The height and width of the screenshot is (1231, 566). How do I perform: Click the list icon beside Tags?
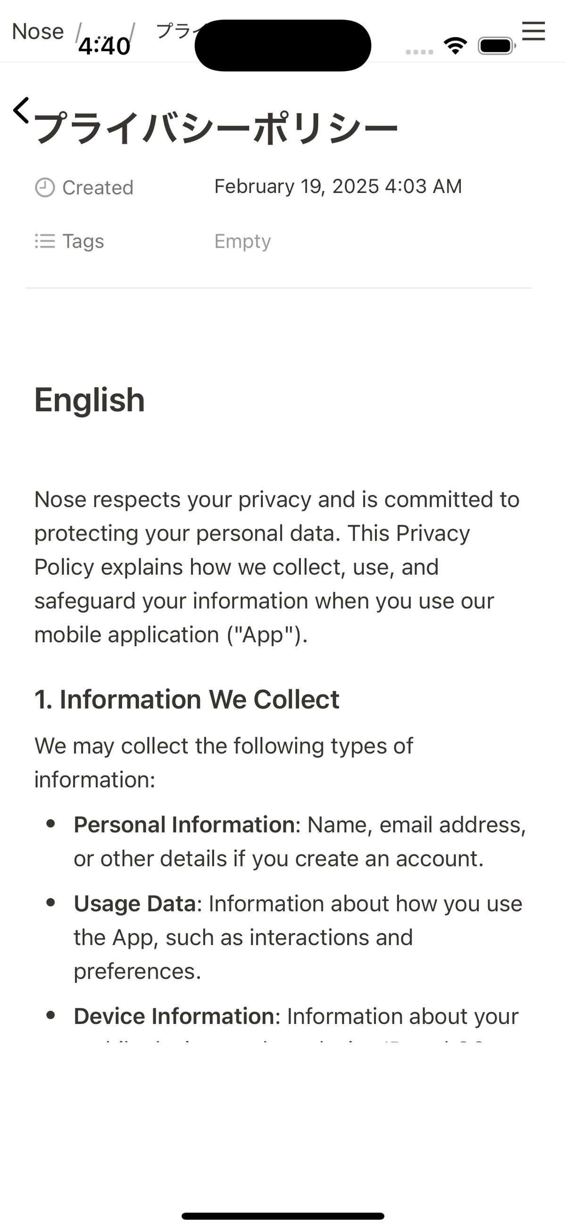tap(45, 241)
